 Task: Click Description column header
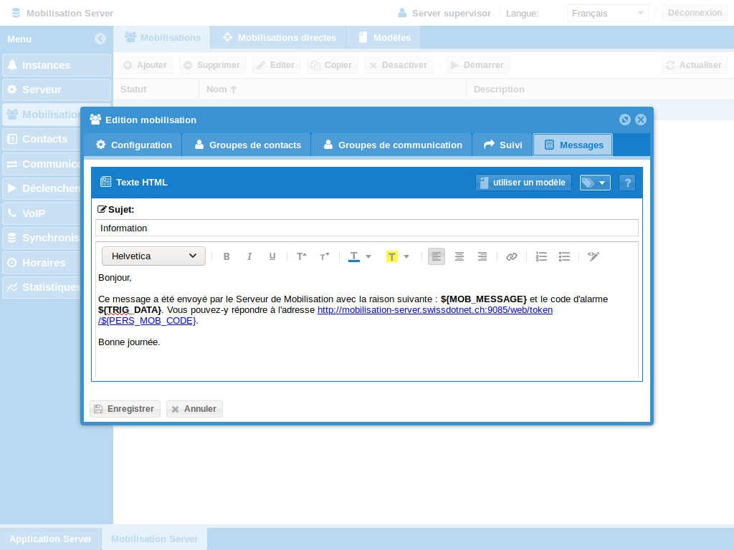click(600, 90)
